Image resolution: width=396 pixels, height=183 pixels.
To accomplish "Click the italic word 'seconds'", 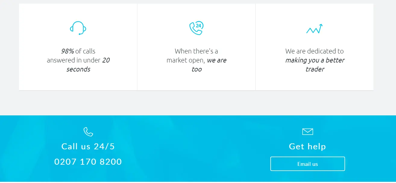I will pos(78,69).
